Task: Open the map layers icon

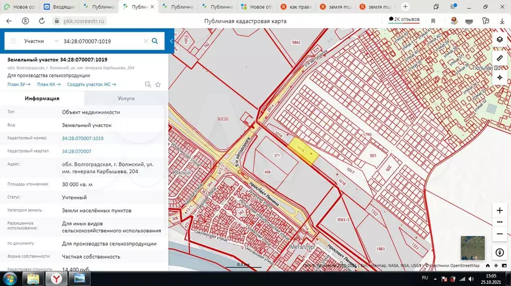Action: coord(500,40)
